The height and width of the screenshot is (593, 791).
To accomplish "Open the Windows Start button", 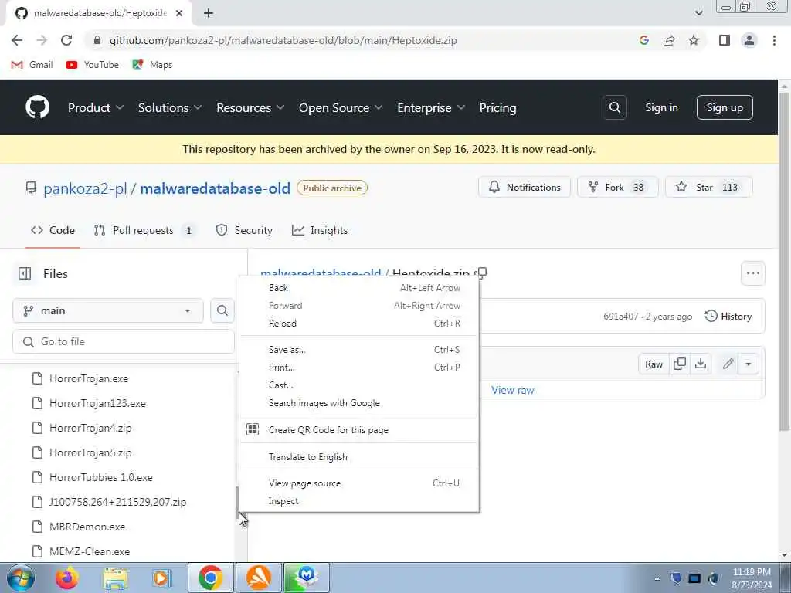I will click(21, 578).
